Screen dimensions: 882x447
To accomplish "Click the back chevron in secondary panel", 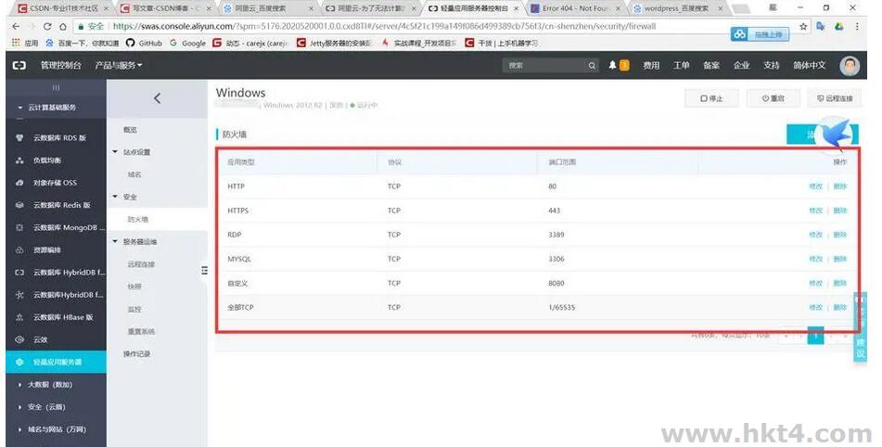I will [x=157, y=98].
